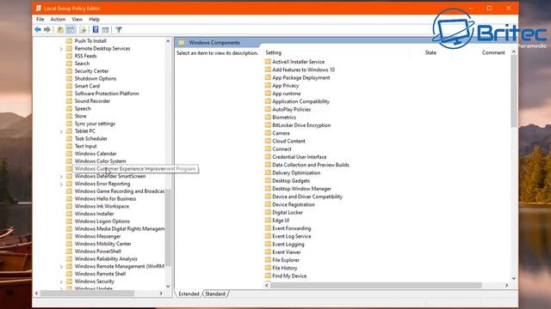Select AutoPlay Policies in settings list
The height and width of the screenshot is (309, 551).
(x=292, y=109)
